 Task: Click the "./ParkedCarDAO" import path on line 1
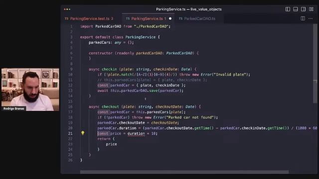point(151,26)
